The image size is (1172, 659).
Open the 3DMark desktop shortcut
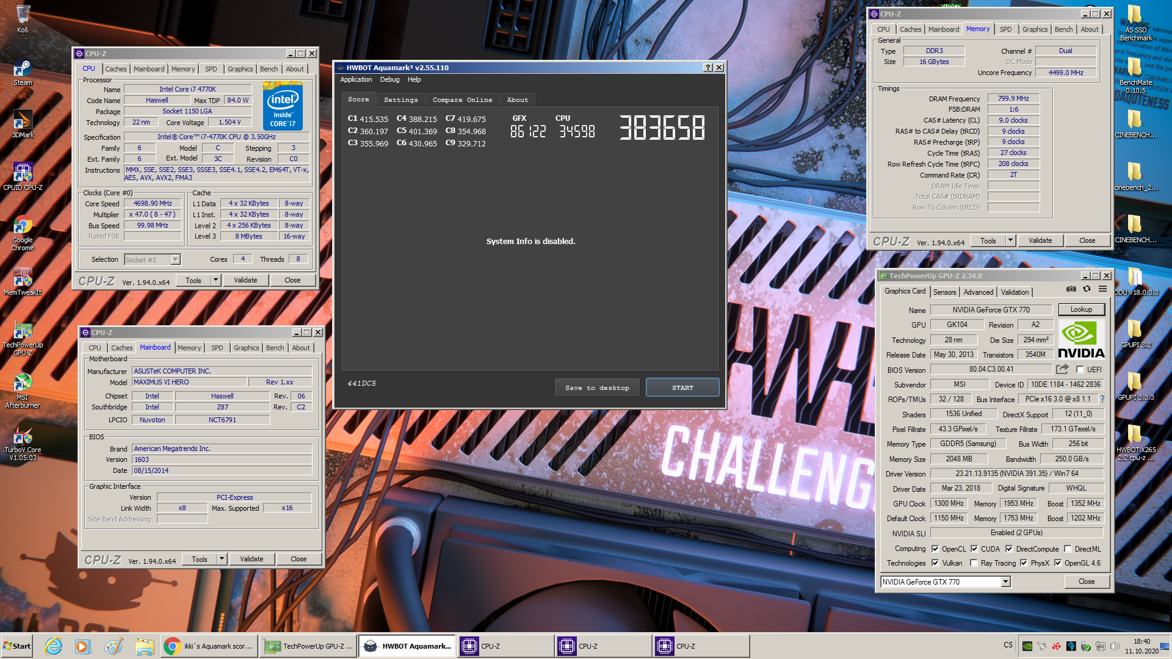[x=23, y=125]
